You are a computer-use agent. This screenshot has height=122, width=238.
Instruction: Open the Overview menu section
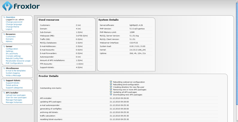click(x=11, y=17)
